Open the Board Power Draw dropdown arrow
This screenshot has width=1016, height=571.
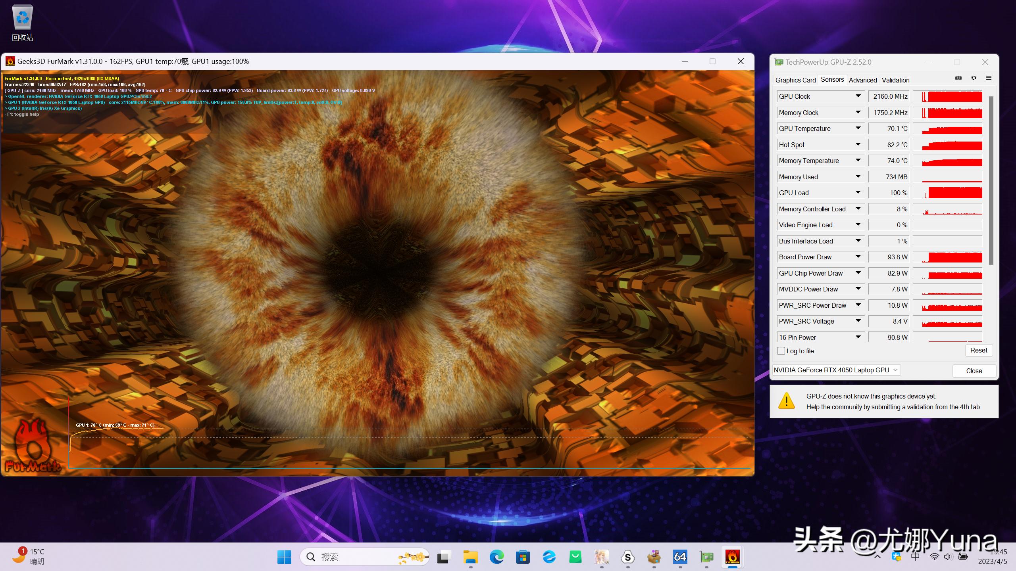click(x=858, y=257)
